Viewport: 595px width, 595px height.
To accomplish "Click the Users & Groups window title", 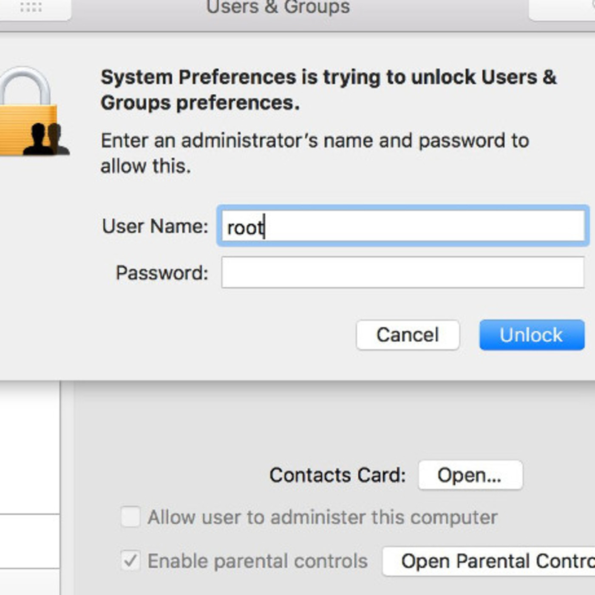I will [x=278, y=7].
